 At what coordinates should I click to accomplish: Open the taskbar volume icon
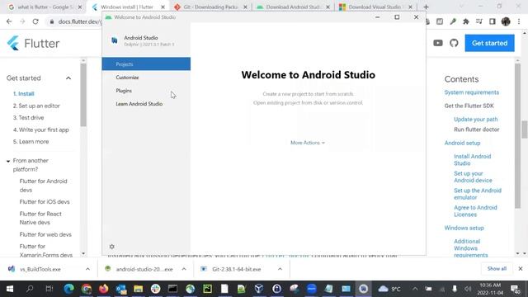pos(468,289)
